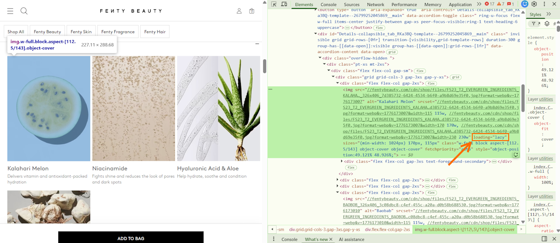Collapse the overflow-hidden div node

point(320,58)
